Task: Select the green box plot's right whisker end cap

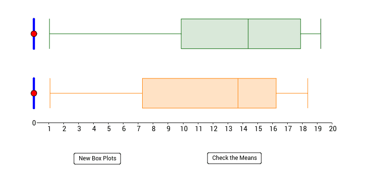Action: point(321,34)
